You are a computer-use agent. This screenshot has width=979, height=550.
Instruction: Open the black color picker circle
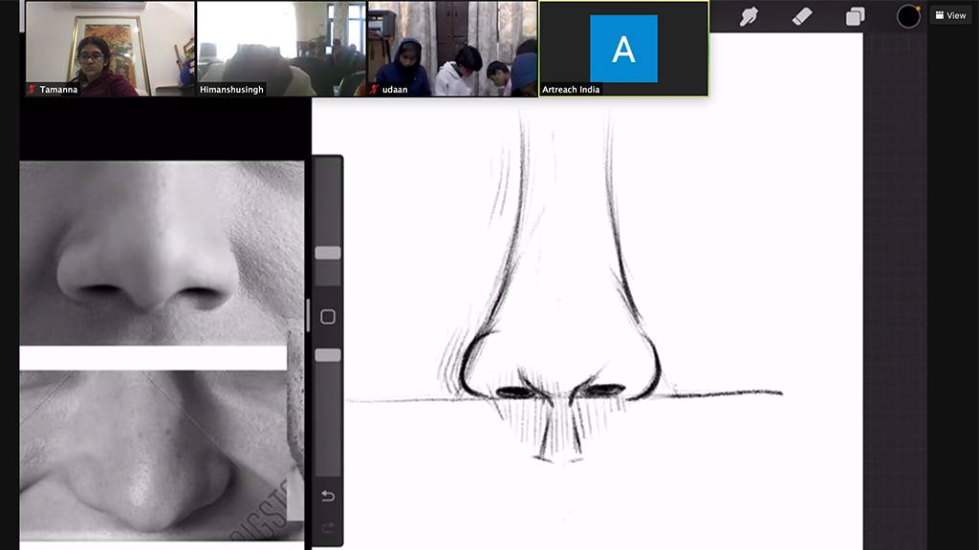click(907, 16)
